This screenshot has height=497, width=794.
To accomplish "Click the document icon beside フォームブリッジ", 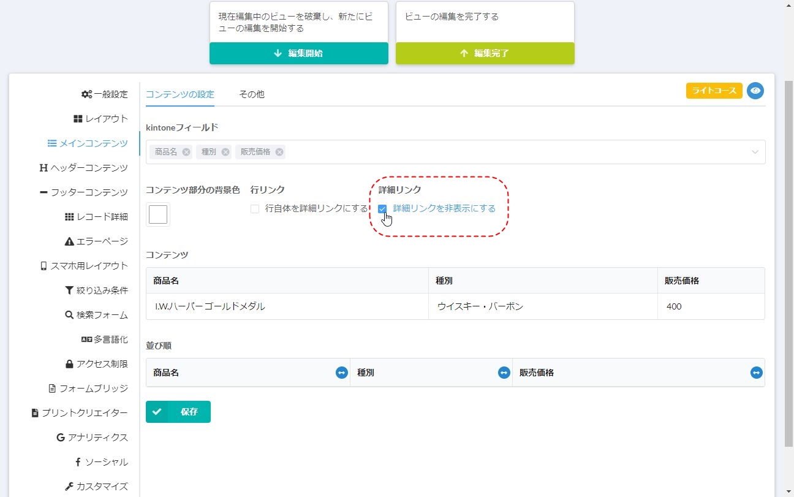I will [x=52, y=389].
